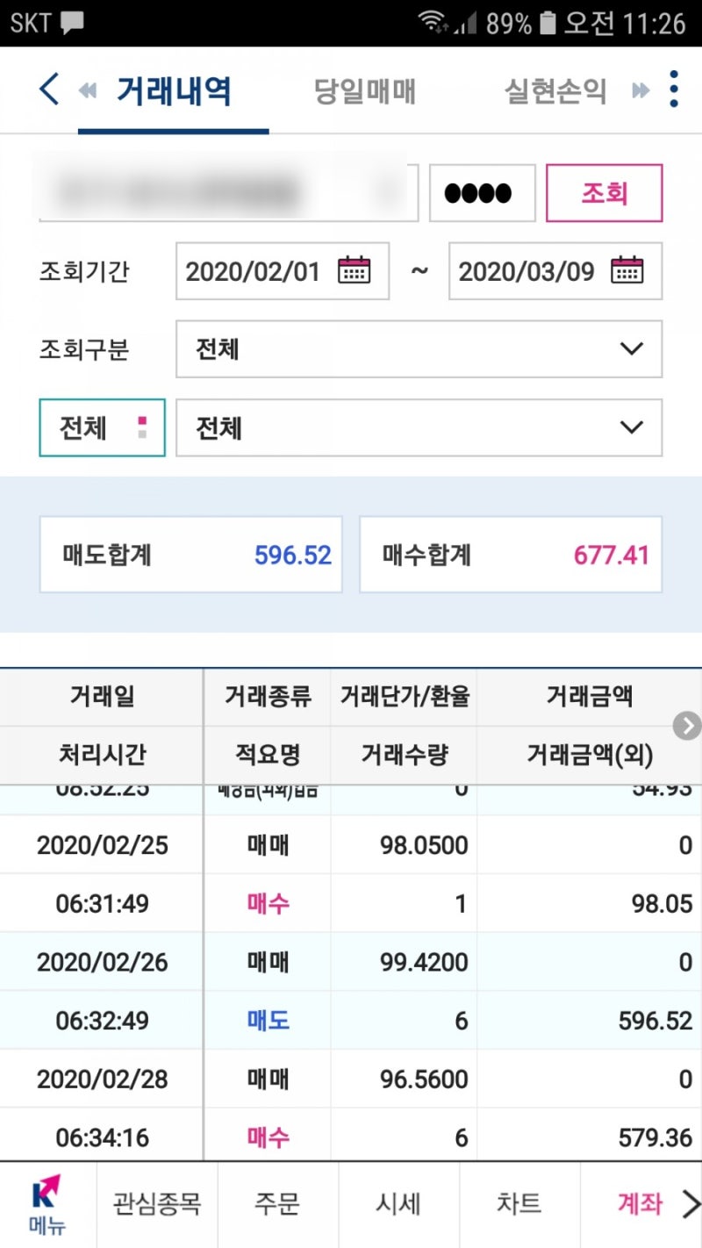Toggle the 전체 filter button

coord(101,427)
